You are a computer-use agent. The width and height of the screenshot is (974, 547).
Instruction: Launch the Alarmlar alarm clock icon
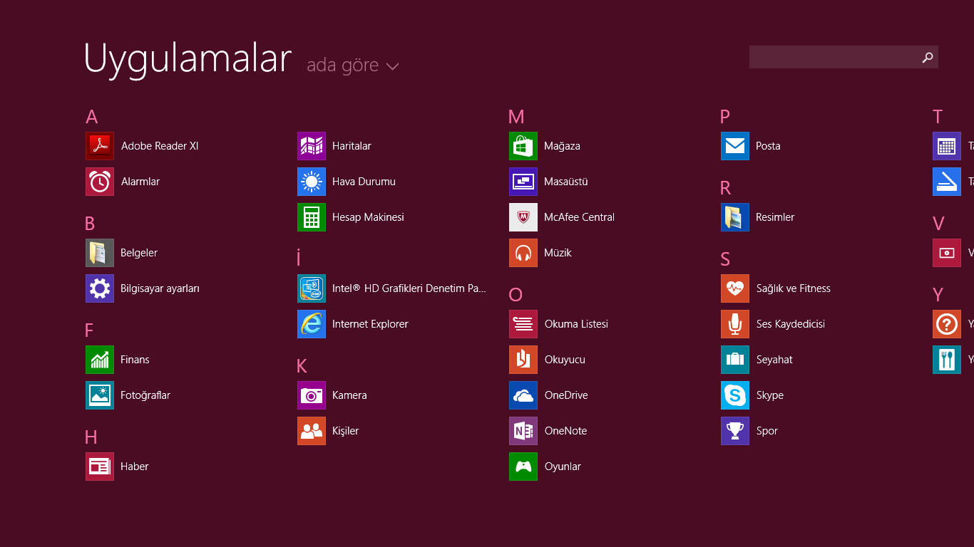[x=100, y=182]
